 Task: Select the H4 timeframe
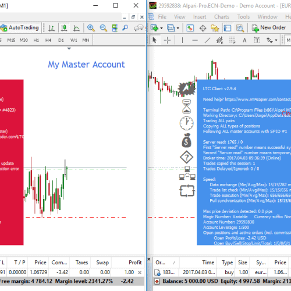[x=48, y=40]
